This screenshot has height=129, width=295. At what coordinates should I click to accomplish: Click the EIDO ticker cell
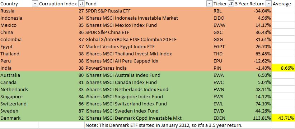(x=224, y=18)
